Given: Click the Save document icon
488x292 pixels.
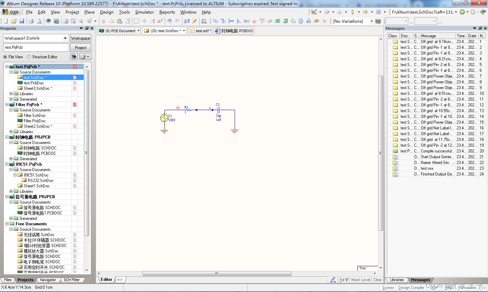Looking at the screenshot, I should point(22,21).
